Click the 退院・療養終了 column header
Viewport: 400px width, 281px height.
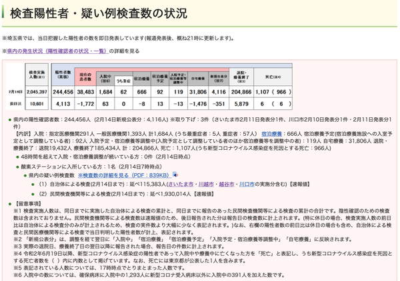[x=241, y=77]
